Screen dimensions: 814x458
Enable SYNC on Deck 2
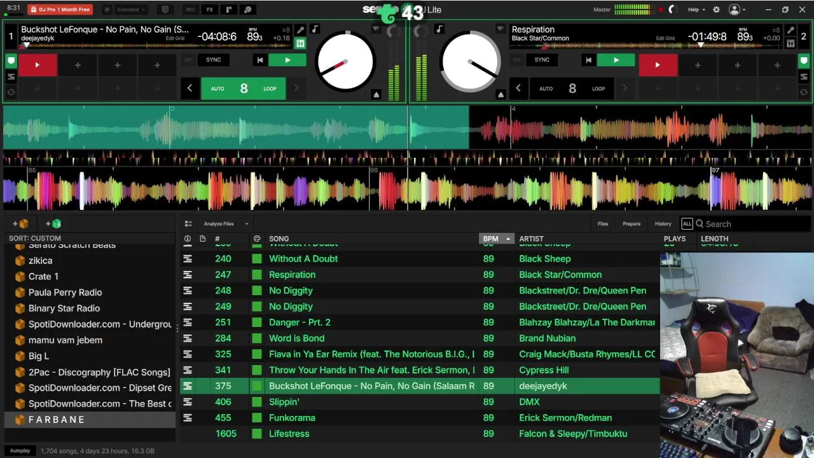(x=542, y=60)
